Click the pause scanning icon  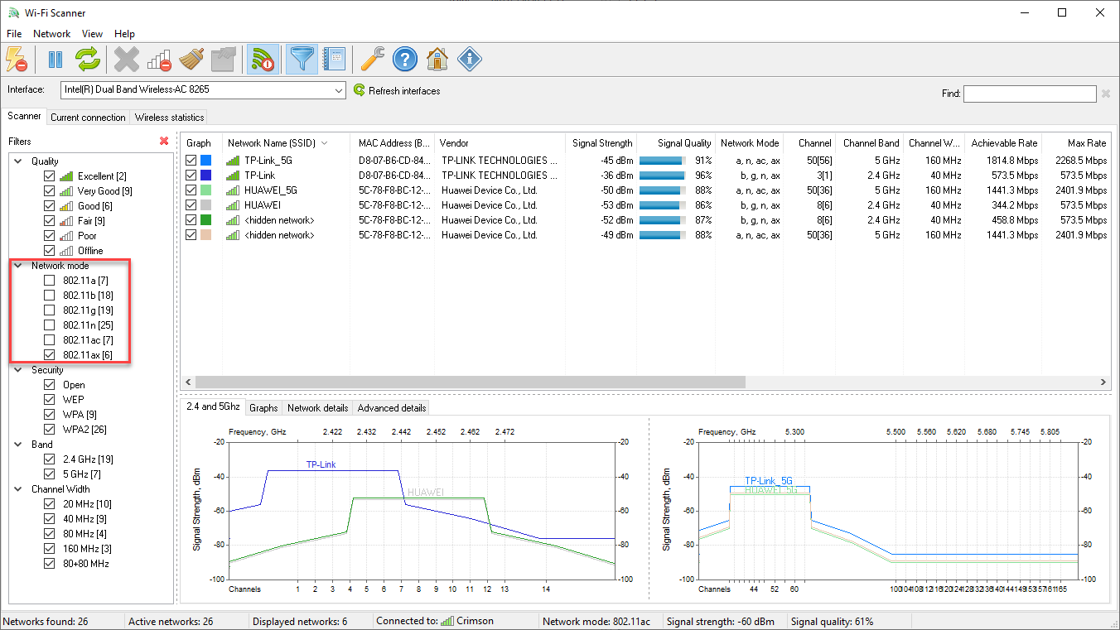(56, 60)
